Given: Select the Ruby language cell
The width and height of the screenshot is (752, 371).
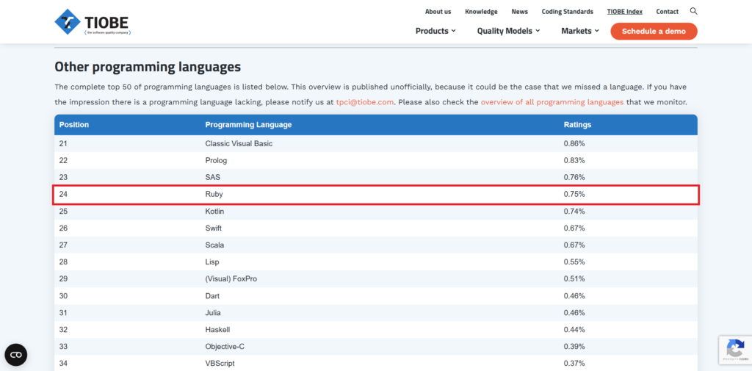Looking at the screenshot, I should (x=214, y=195).
